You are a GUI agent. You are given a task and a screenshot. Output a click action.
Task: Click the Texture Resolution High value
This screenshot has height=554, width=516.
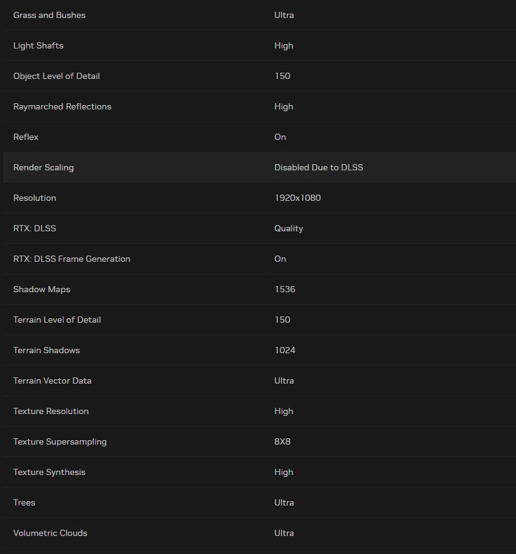283,411
